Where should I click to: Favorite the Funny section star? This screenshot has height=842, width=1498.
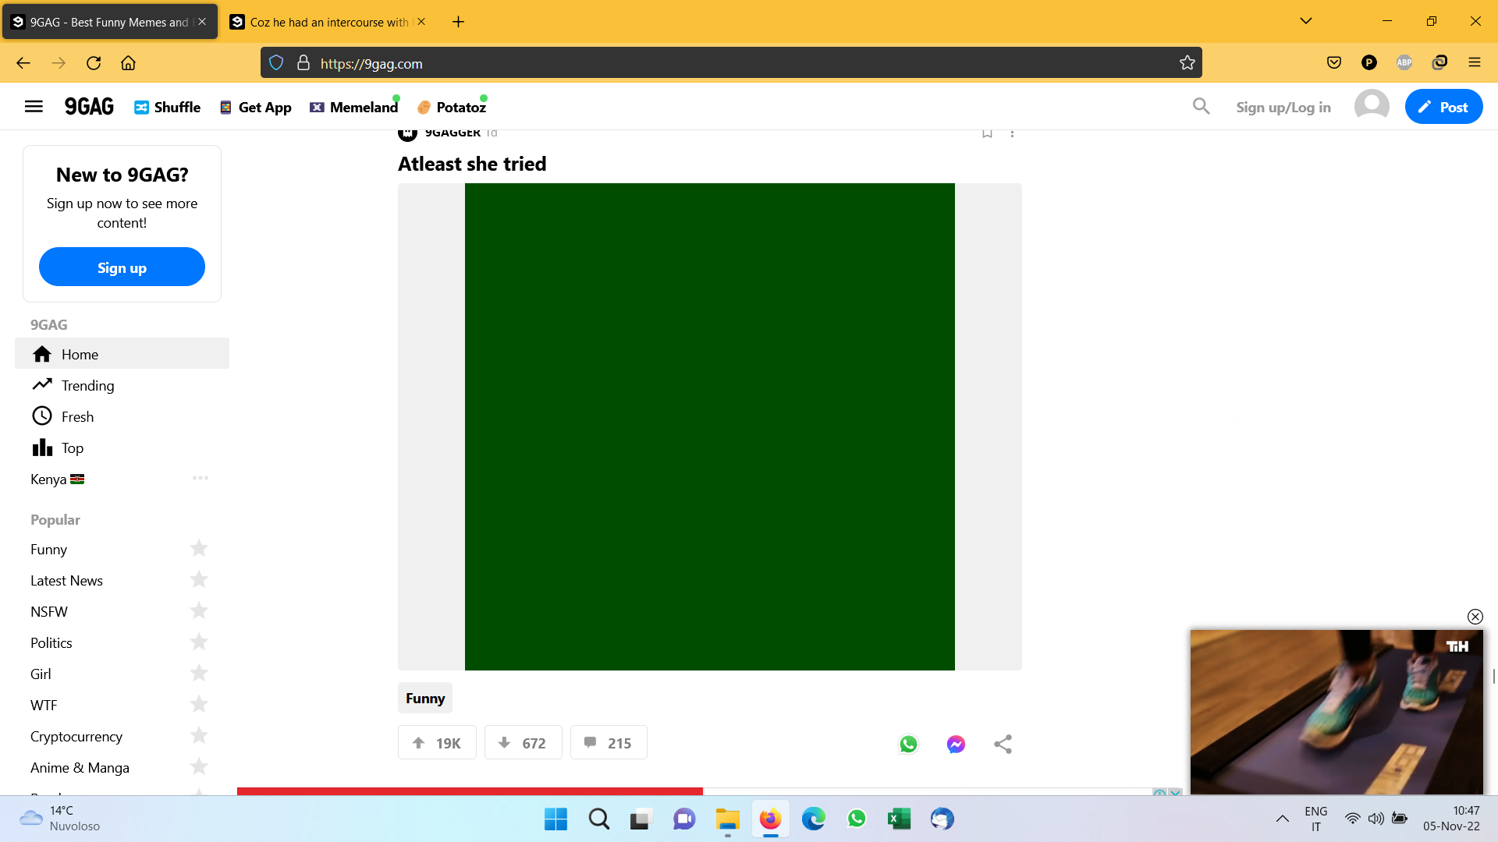pyautogui.click(x=199, y=549)
